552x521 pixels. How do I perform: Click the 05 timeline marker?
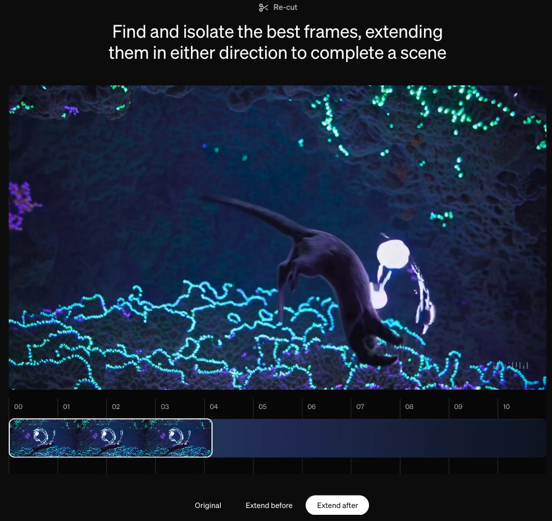tap(263, 407)
